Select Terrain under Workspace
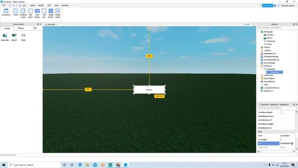 270,38
